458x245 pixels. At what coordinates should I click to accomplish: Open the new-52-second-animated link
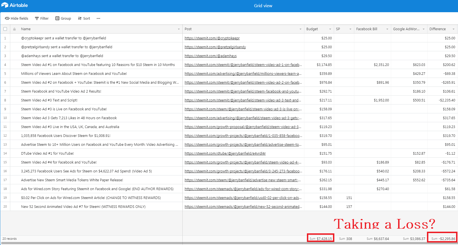click(243, 206)
